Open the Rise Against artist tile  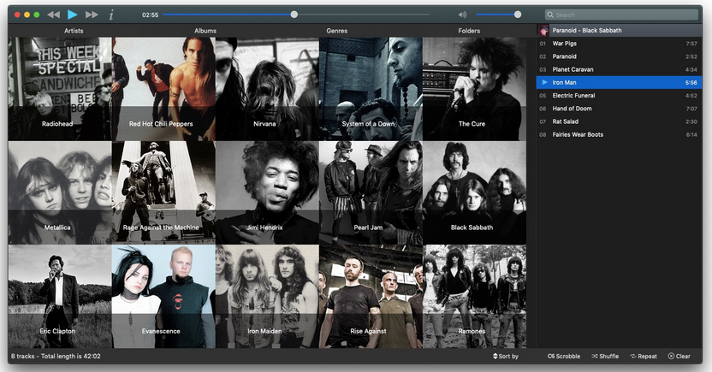(371, 297)
